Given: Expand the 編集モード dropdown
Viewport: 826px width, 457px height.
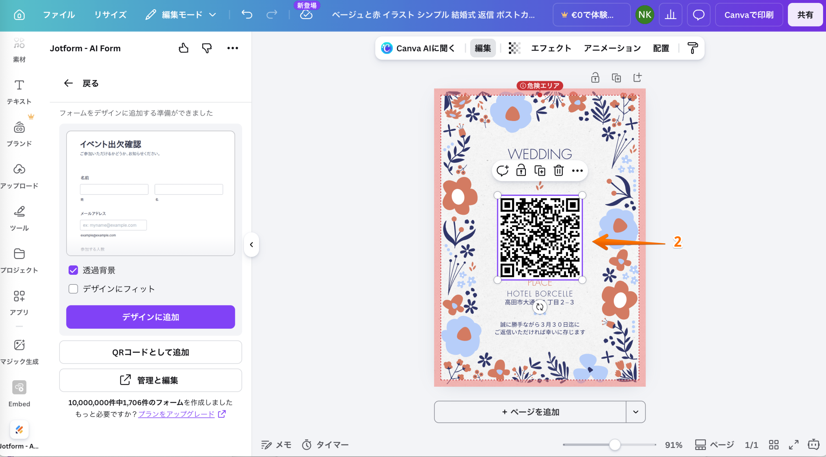Looking at the screenshot, I should coord(181,15).
